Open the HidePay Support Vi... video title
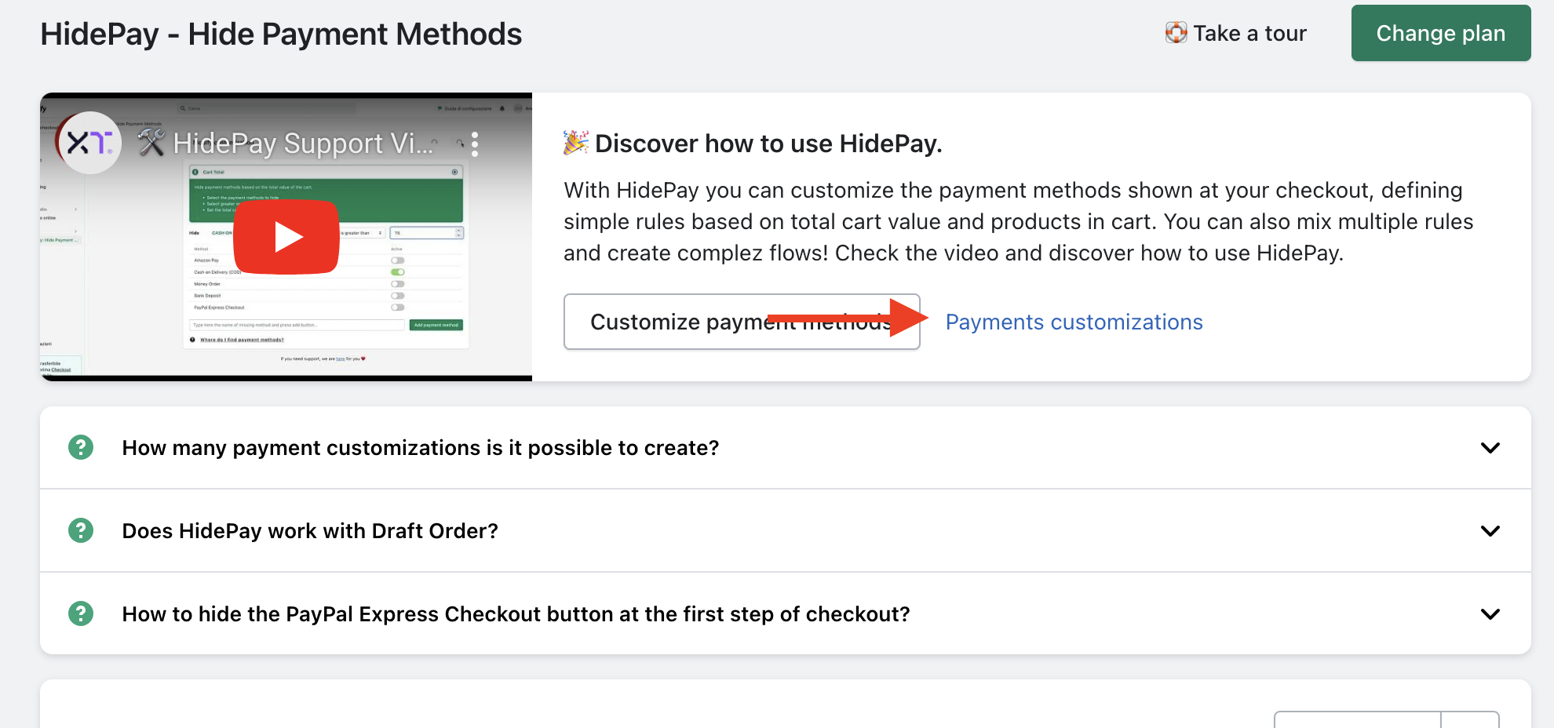 (302, 144)
